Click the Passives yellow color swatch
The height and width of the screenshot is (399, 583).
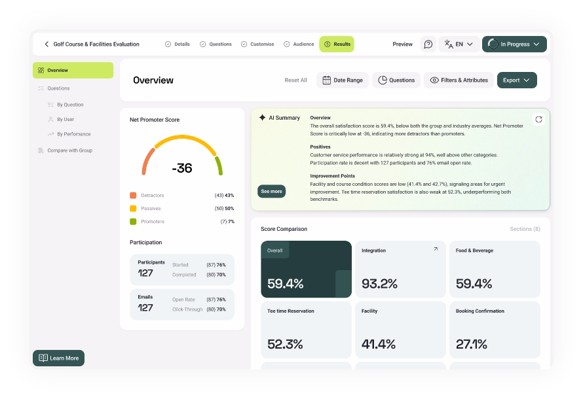tap(133, 208)
